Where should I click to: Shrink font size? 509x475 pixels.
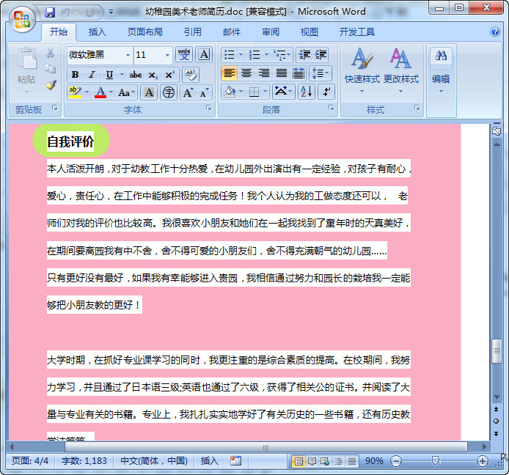click(205, 93)
